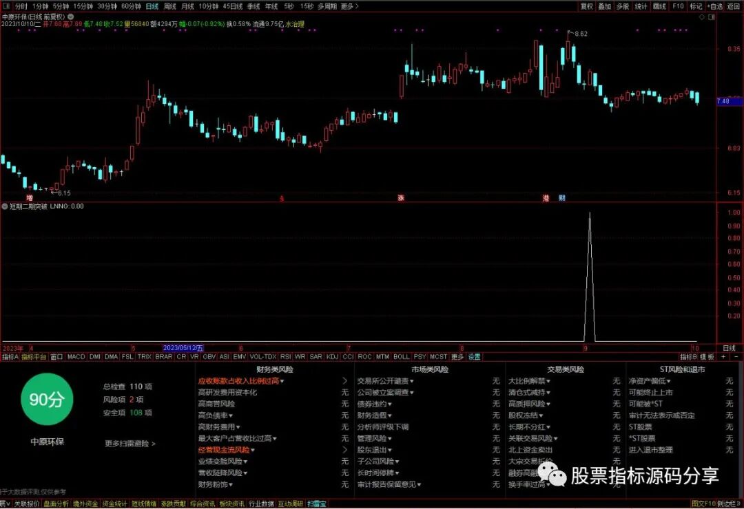Expand 经营现金流风险 risk item

pos(227,450)
